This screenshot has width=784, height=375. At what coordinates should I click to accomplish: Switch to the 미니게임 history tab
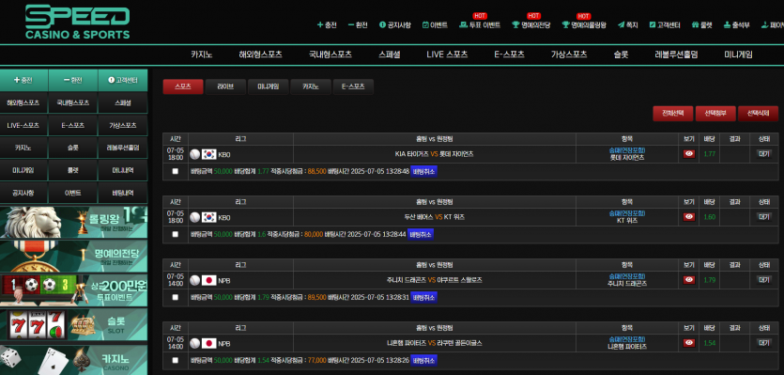(268, 86)
